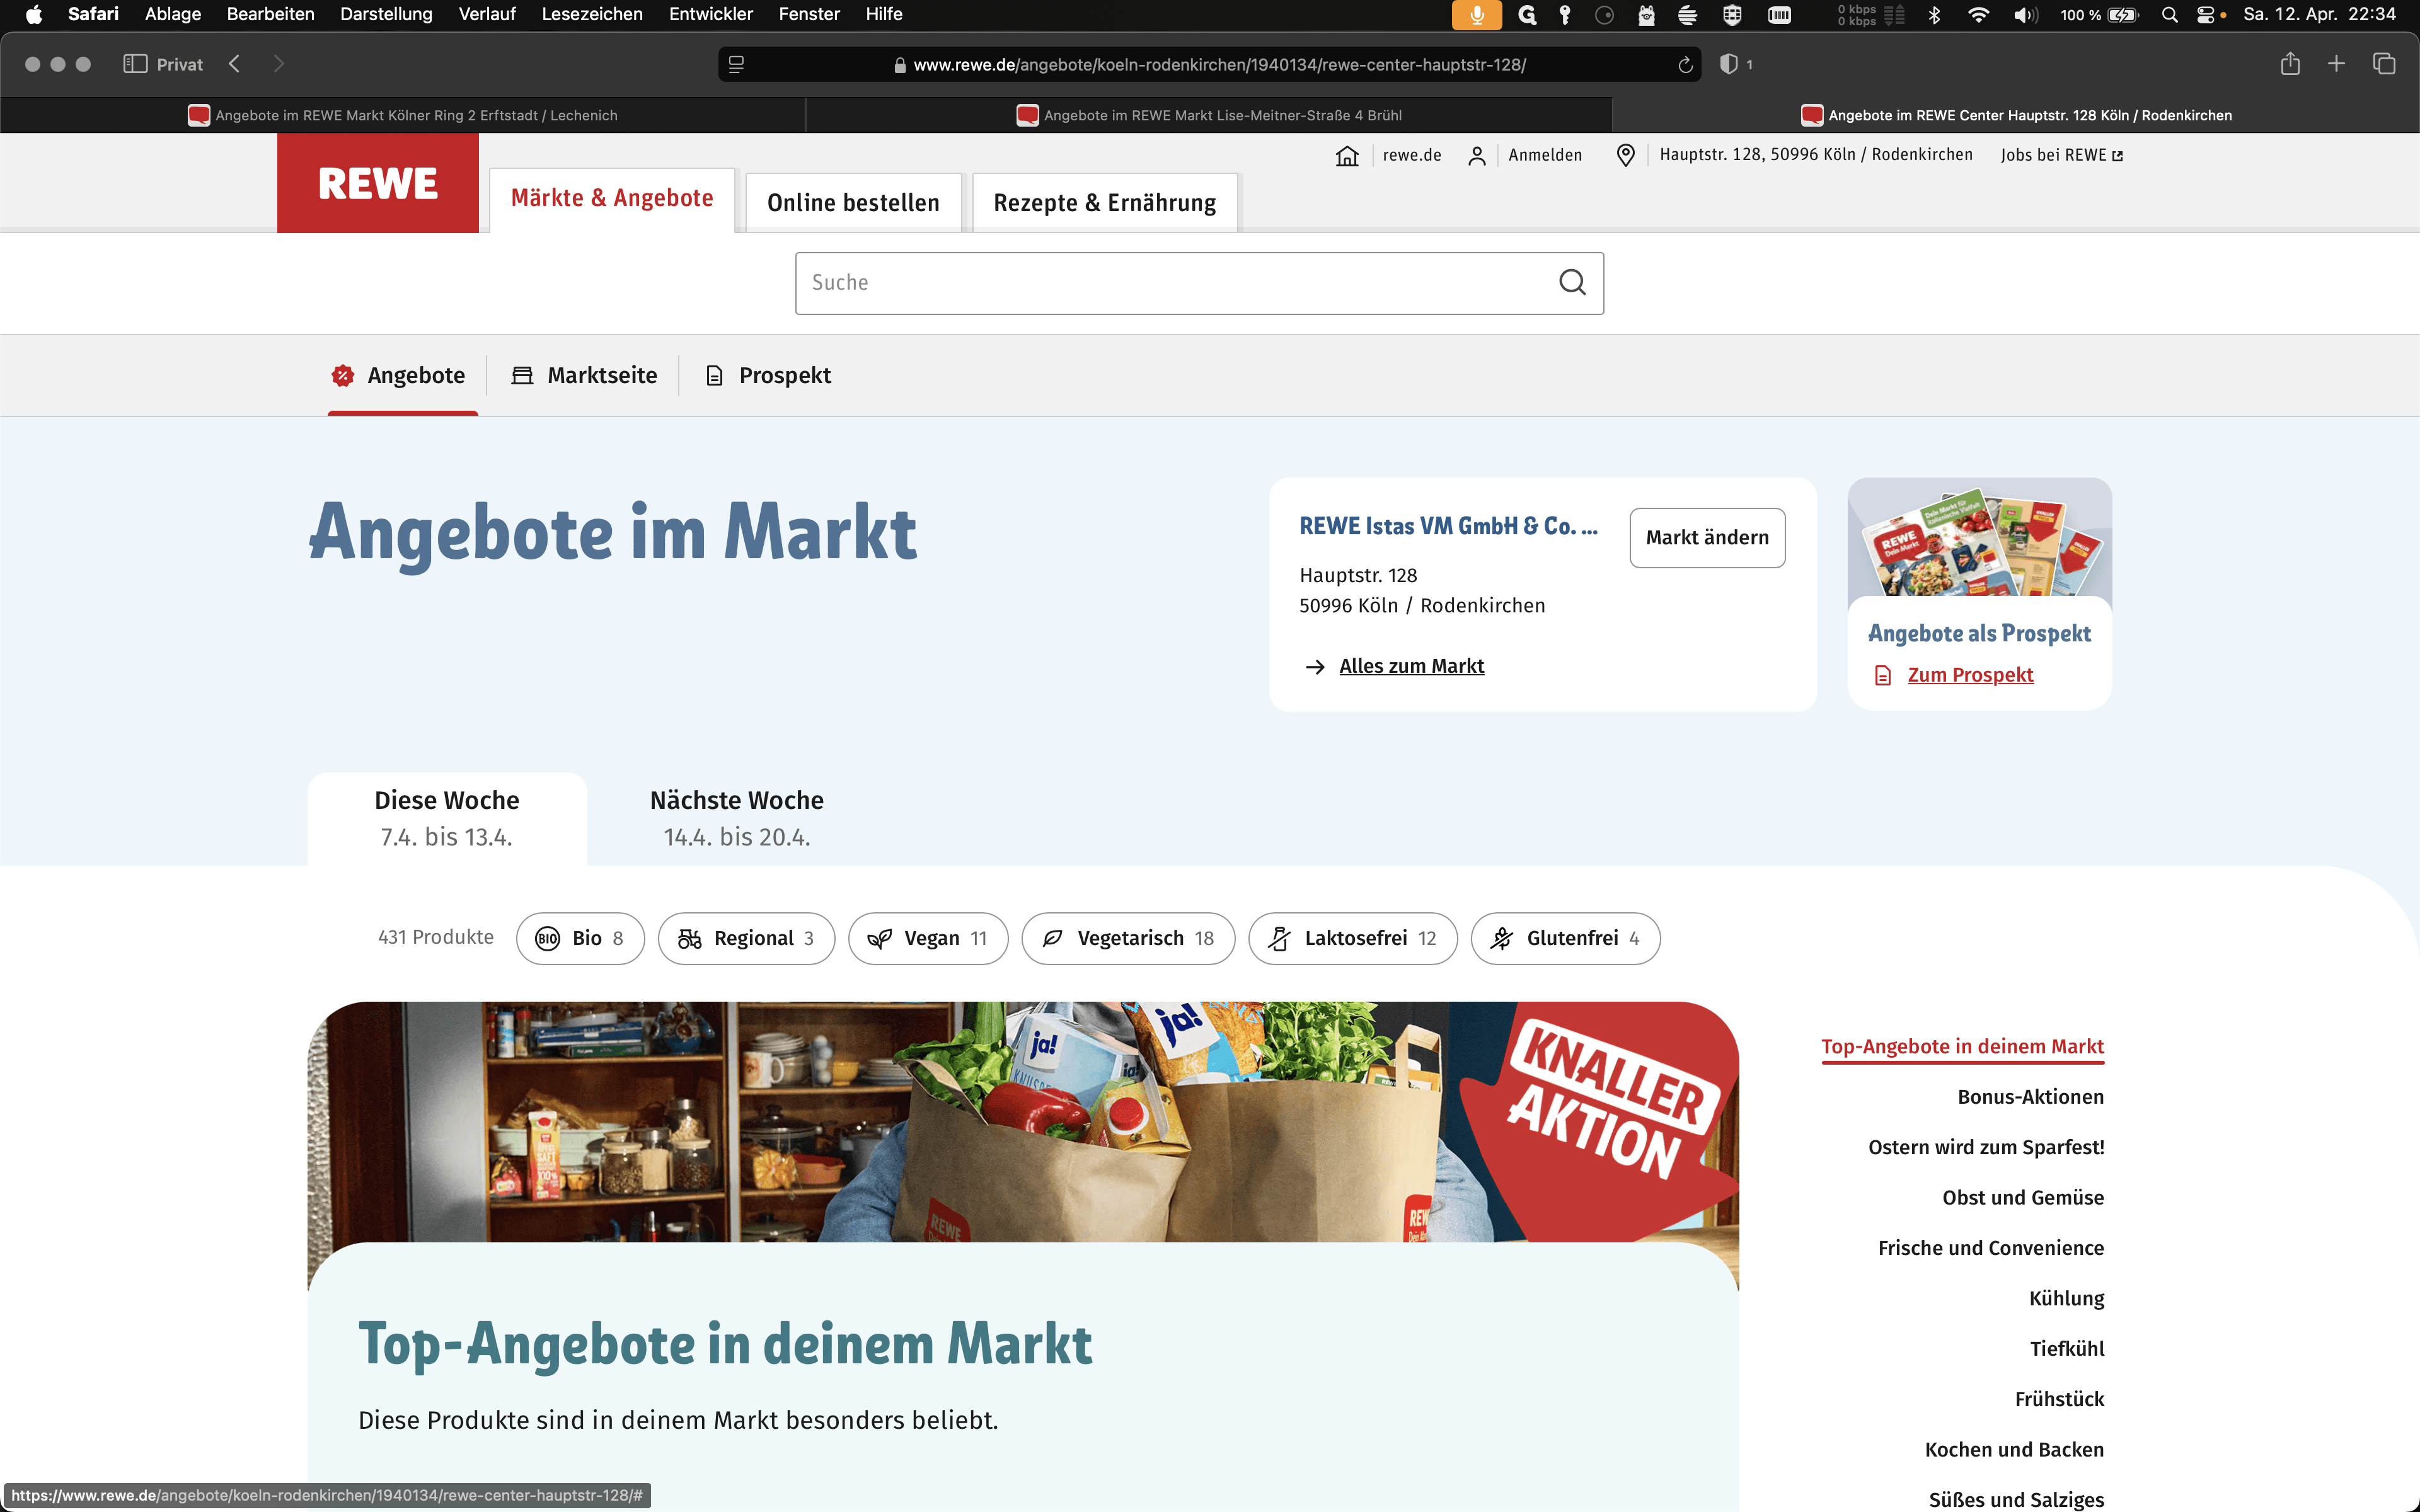Go back with the browser back arrow
The image size is (2420, 1512).
pyautogui.click(x=234, y=64)
